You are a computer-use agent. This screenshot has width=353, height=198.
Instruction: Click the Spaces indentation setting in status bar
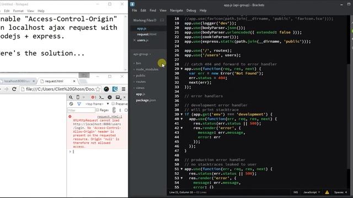[x=340, y=192]
